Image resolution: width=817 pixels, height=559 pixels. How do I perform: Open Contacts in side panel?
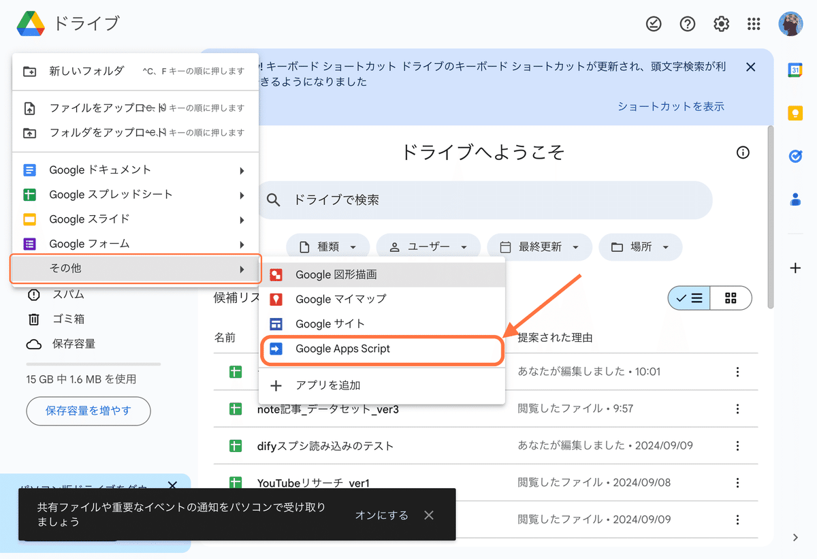click(x=795, y=199)
